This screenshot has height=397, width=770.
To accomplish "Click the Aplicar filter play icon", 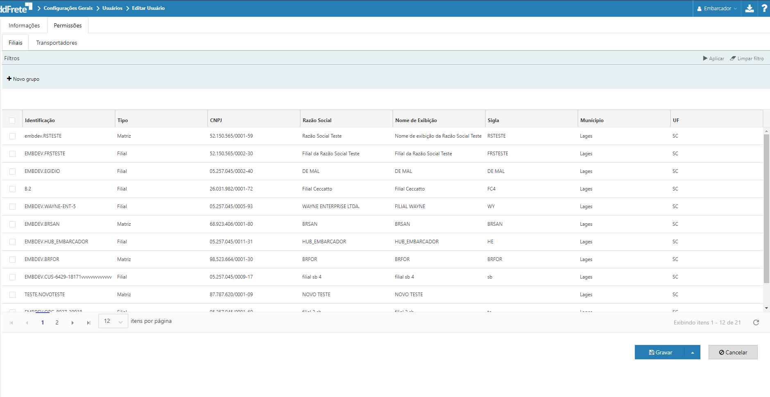I will (x=705, y=59).
